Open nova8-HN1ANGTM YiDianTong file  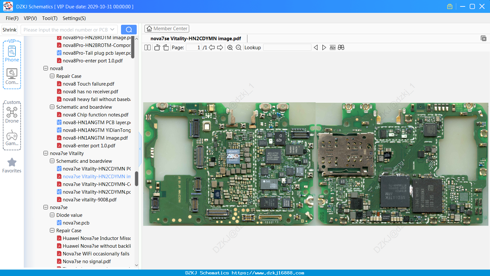(x=97, y=130)
